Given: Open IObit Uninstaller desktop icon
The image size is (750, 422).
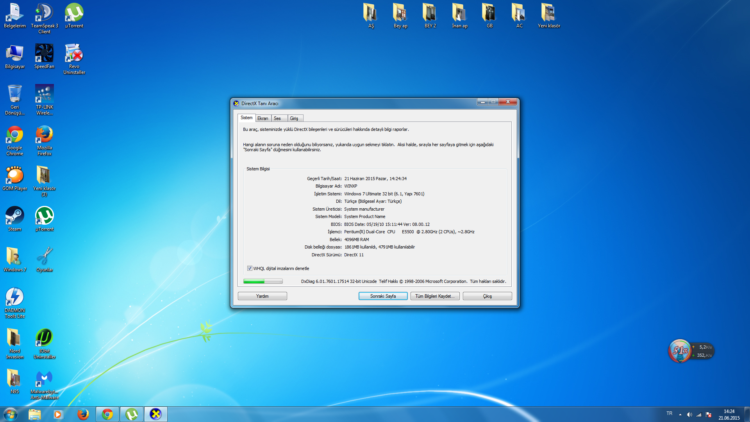Looking at the screenshot, I should (x=44, y=338).
